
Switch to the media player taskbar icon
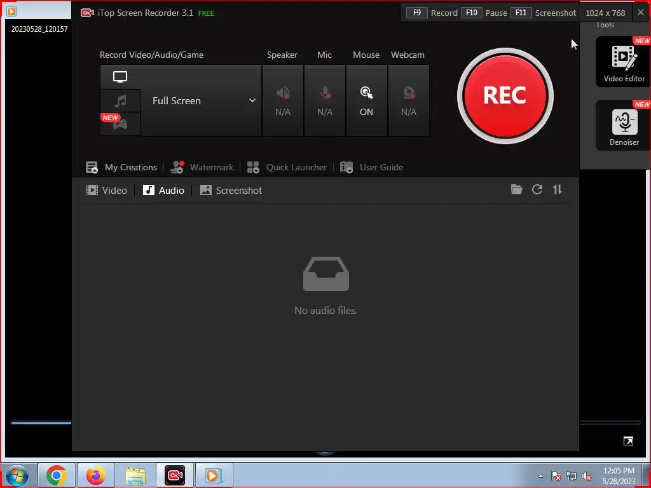point(214,475)
